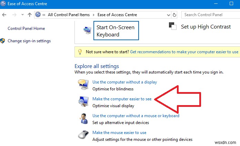
Task: Click the mouse icon in the settings list
Action: pyautogui.click(x=83, y=135)
